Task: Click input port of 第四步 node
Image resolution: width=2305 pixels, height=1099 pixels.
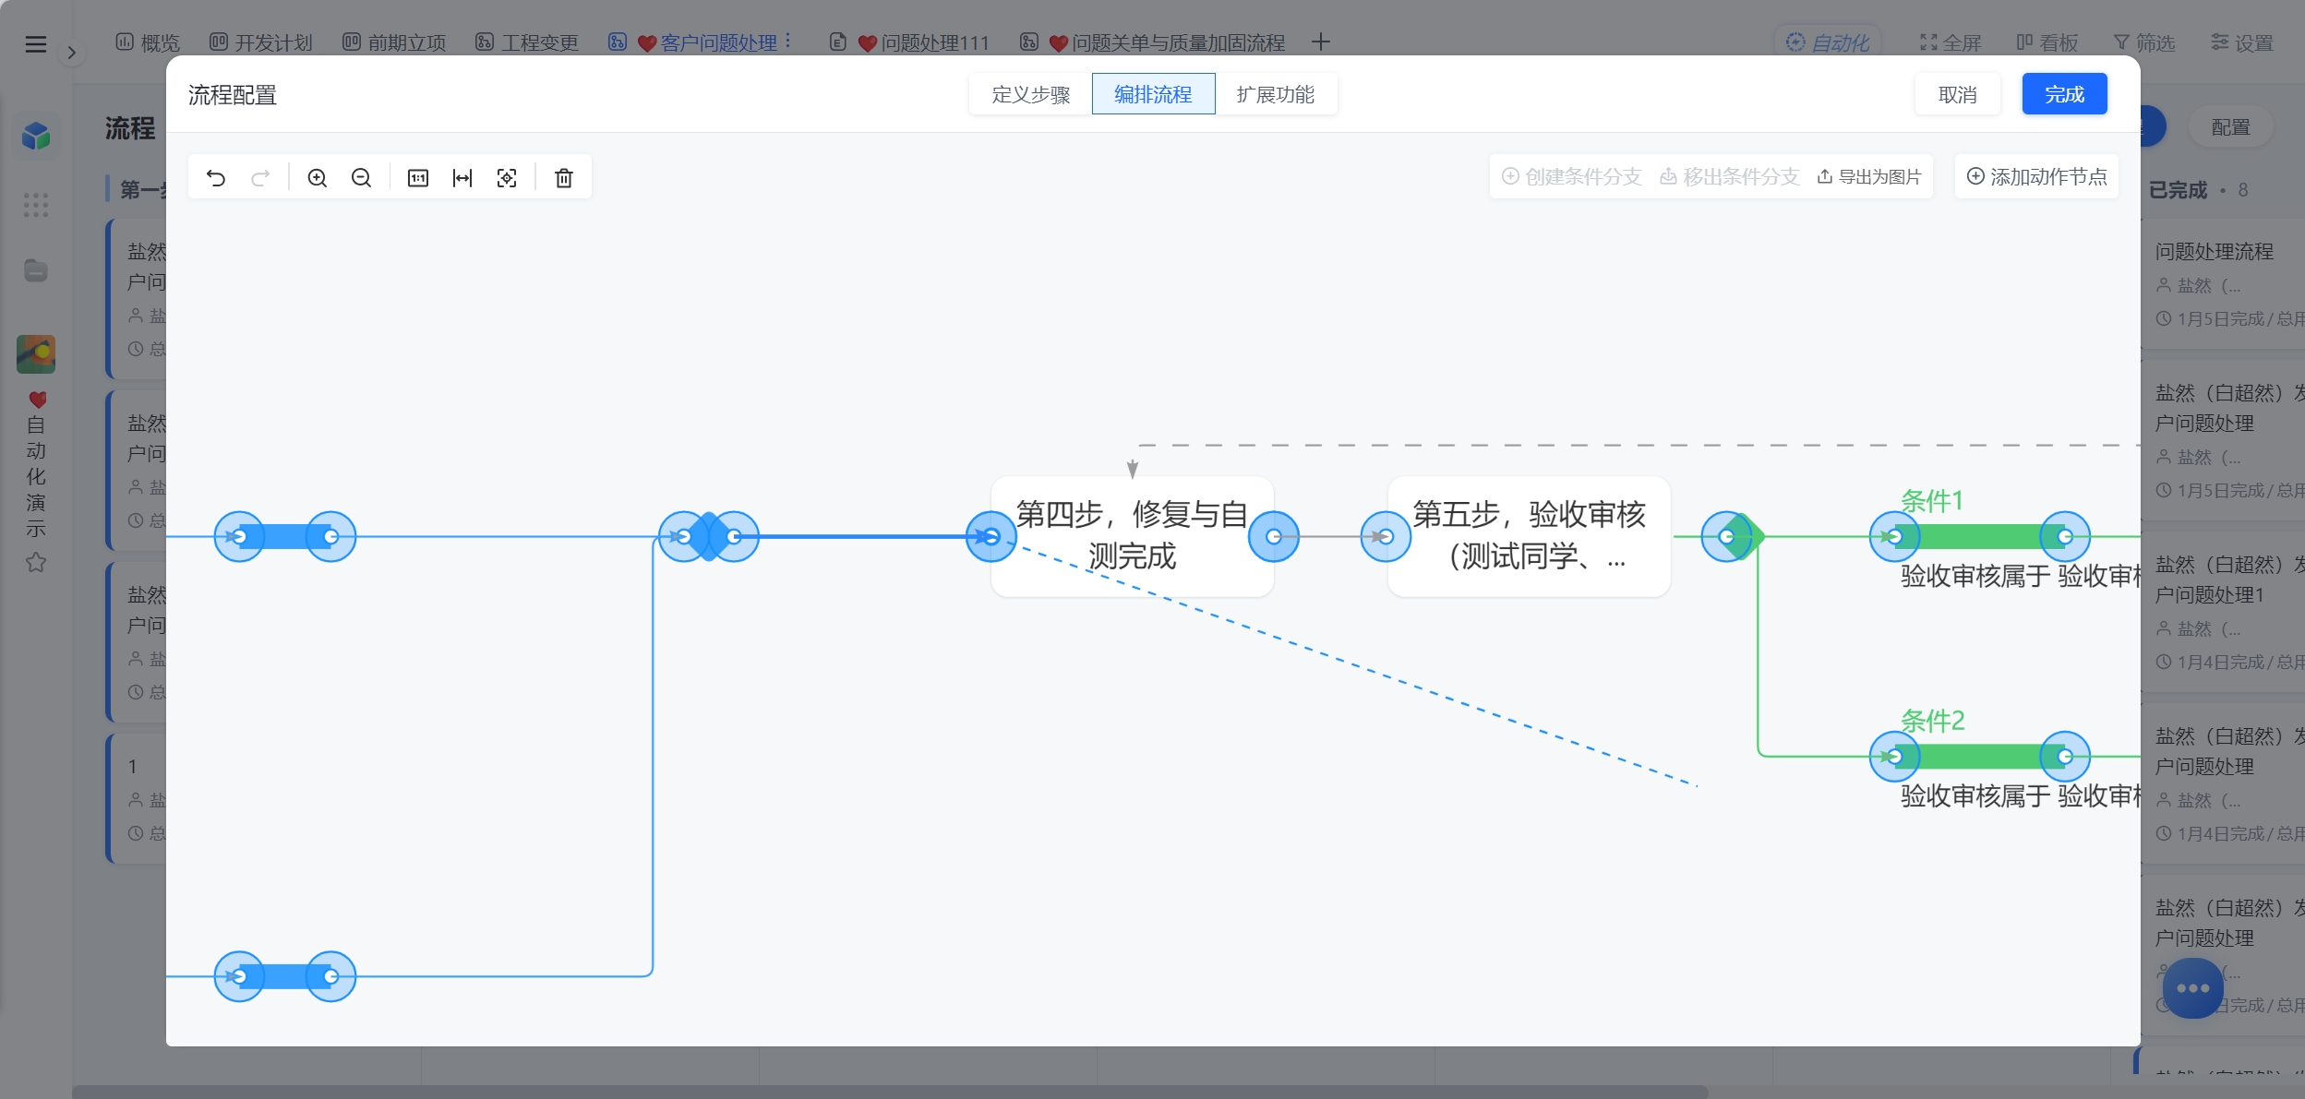Action: coord(991,536)
